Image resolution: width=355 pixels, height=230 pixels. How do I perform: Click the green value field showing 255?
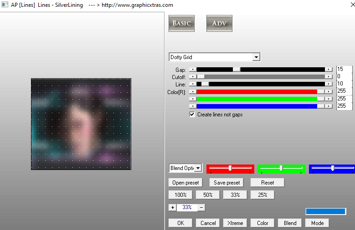click(x=344, y=99)
